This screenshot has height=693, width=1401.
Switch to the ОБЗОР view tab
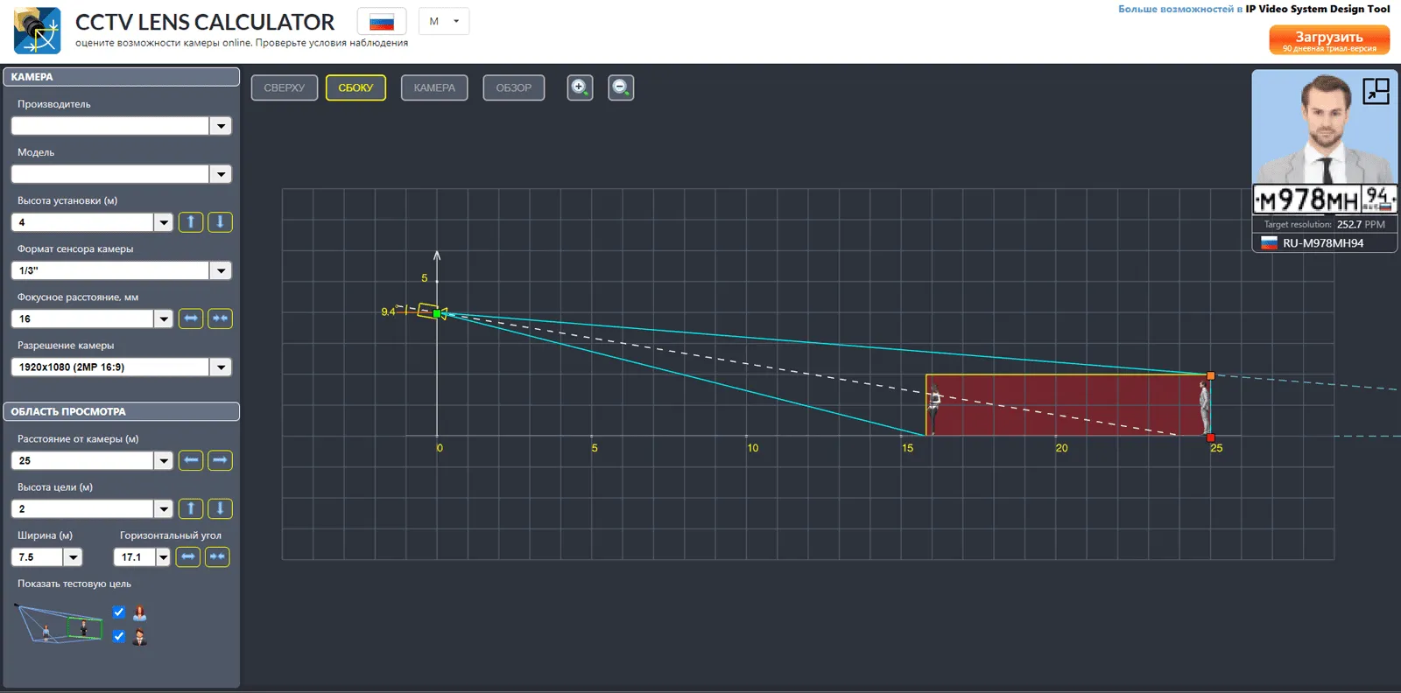514,87
